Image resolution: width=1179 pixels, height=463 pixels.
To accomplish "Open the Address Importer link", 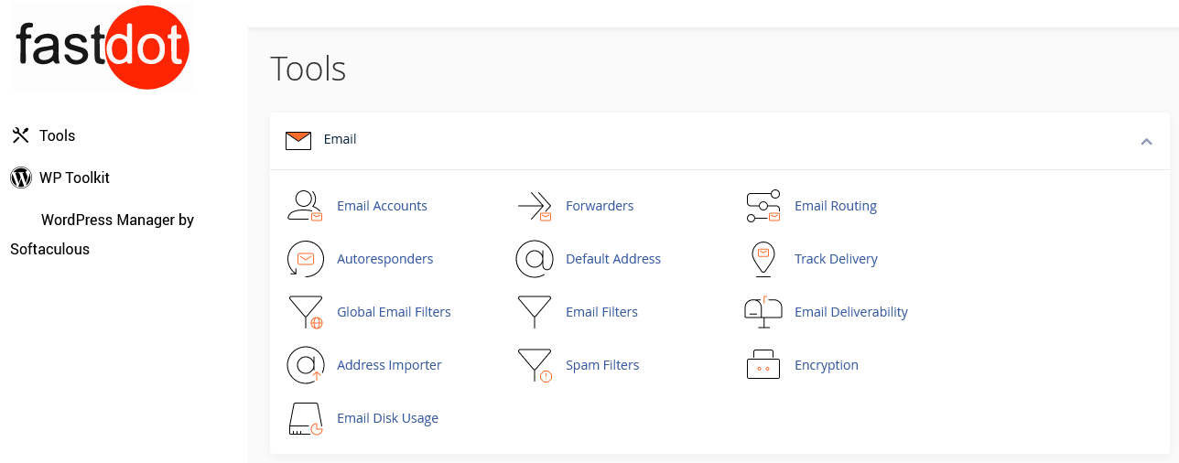I will (x=389, y=365).
